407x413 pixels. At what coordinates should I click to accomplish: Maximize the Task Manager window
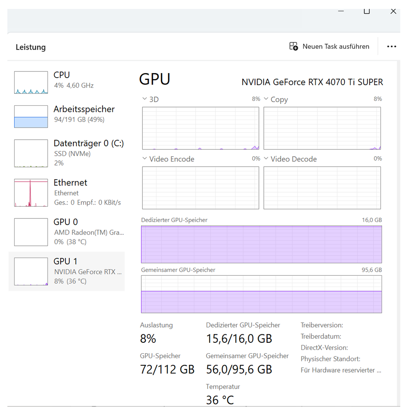click(x=367, y=11)
